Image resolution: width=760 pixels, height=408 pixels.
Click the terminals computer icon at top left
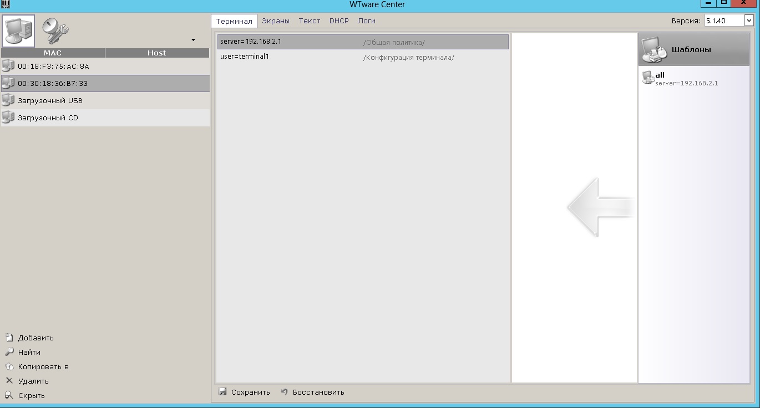18,31
